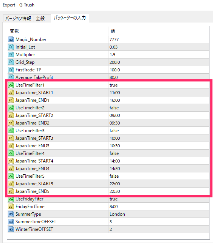Toggle the UseTimeFilter2 false value
Image resolution: width=213 pixels, height=243 pixels.
[x=158, y=108]
